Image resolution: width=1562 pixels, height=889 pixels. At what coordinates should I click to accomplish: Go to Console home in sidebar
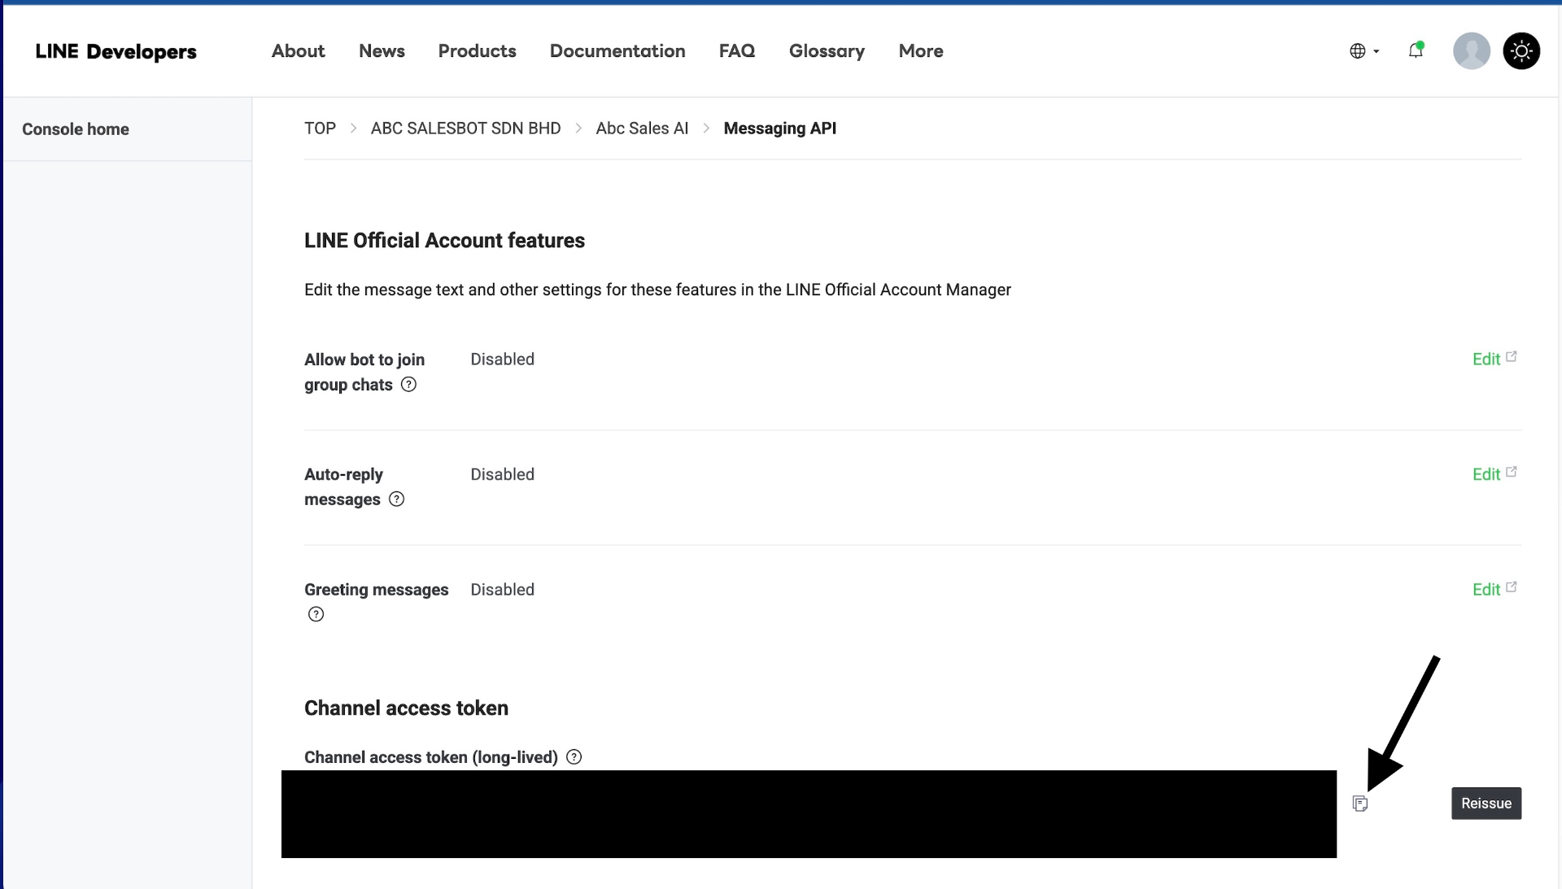coord(76,129)
